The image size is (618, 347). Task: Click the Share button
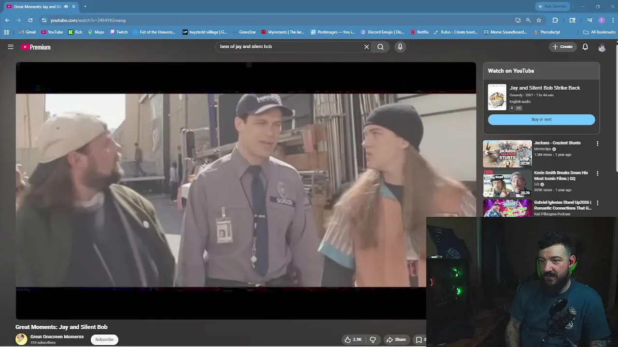pyautogui.click(x=396, y=339)
